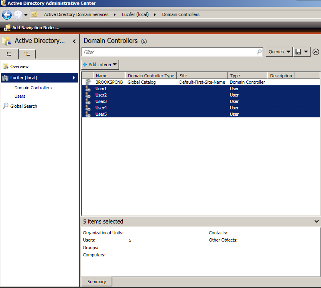This screenshot has height=288, width=321.
Task: Click Global Catalog cell
Action: [142, 82]
